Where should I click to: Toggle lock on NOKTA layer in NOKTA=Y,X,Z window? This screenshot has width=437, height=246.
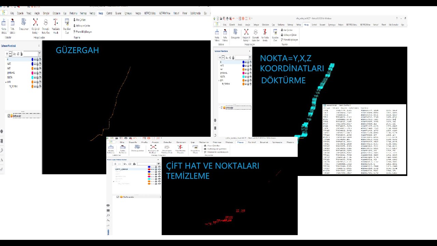click(x=248, y=77)
